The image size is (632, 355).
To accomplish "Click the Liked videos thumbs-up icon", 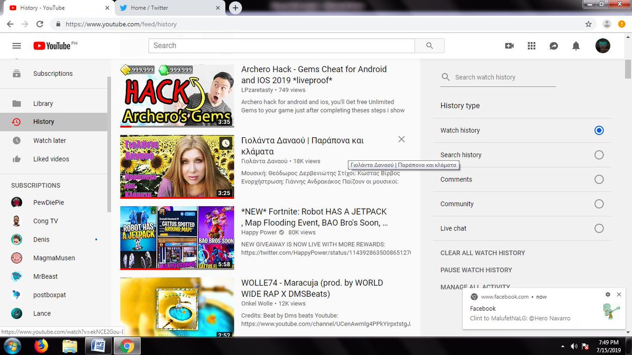I will pyautogui.click(x=17, y=159).
